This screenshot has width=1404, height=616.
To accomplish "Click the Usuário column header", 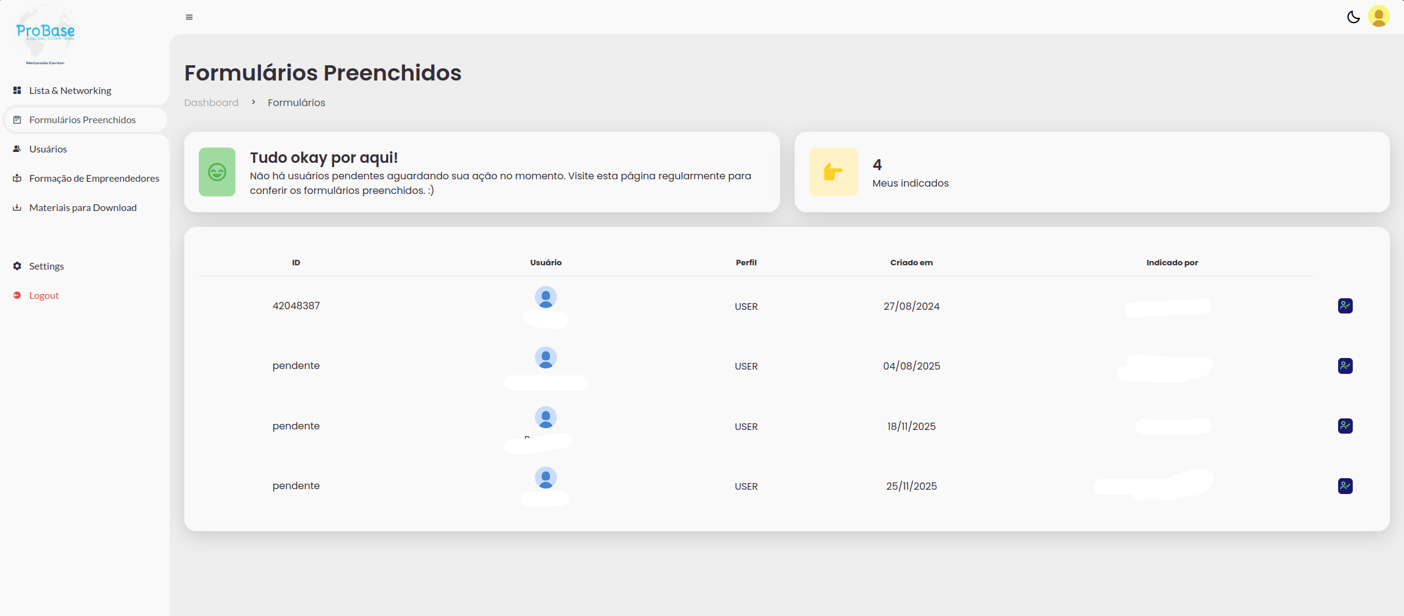I will click(x=546, y=262).
